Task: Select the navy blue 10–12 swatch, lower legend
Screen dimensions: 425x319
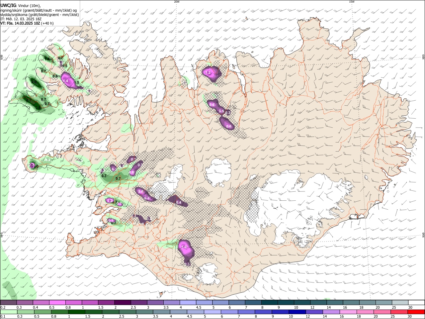Action: click(297, 312)
